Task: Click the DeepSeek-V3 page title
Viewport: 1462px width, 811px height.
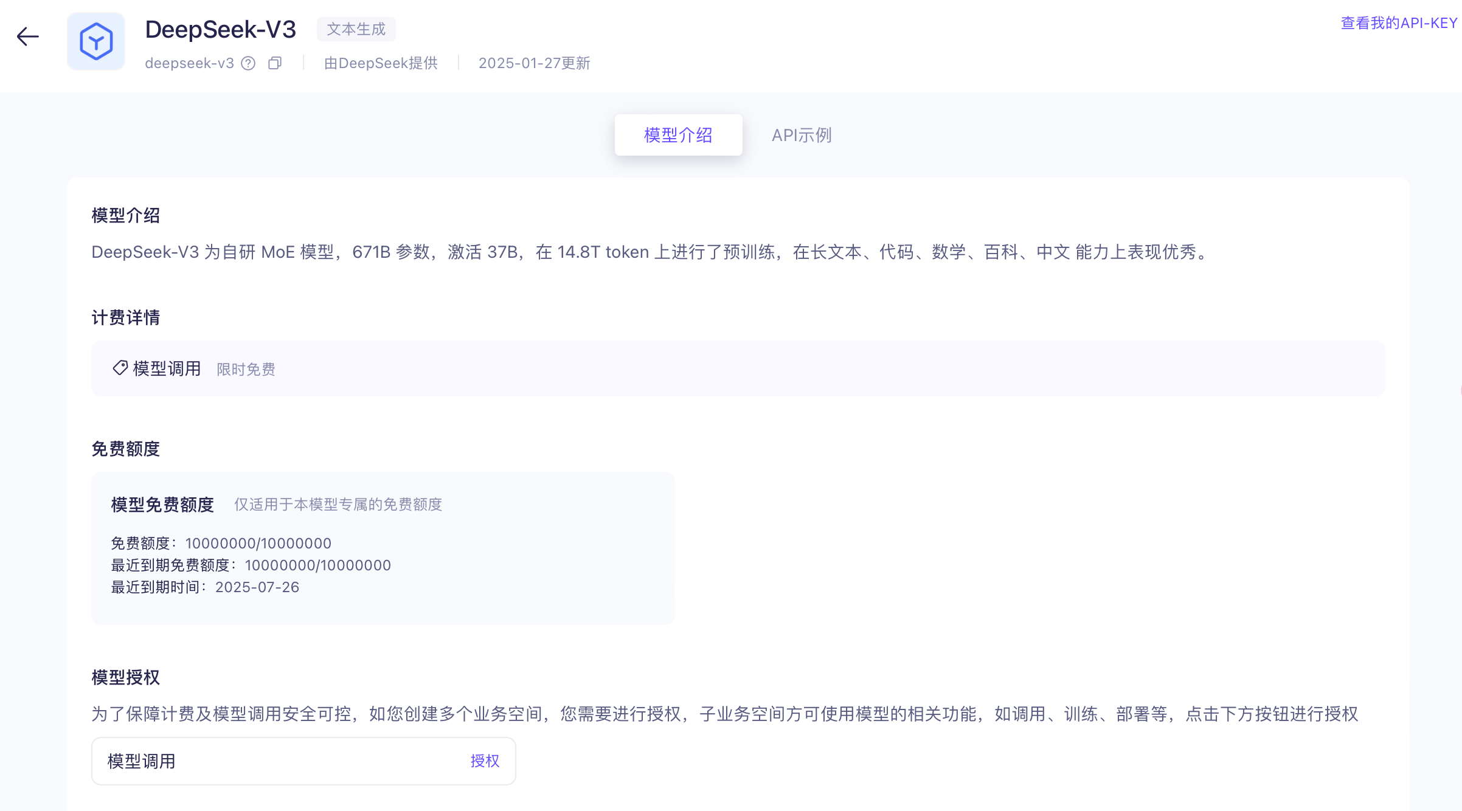Action: [220, 29]
